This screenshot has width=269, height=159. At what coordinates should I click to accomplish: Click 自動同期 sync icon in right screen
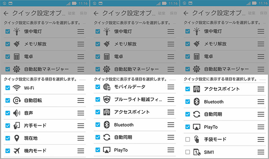[x=196, y=114]
